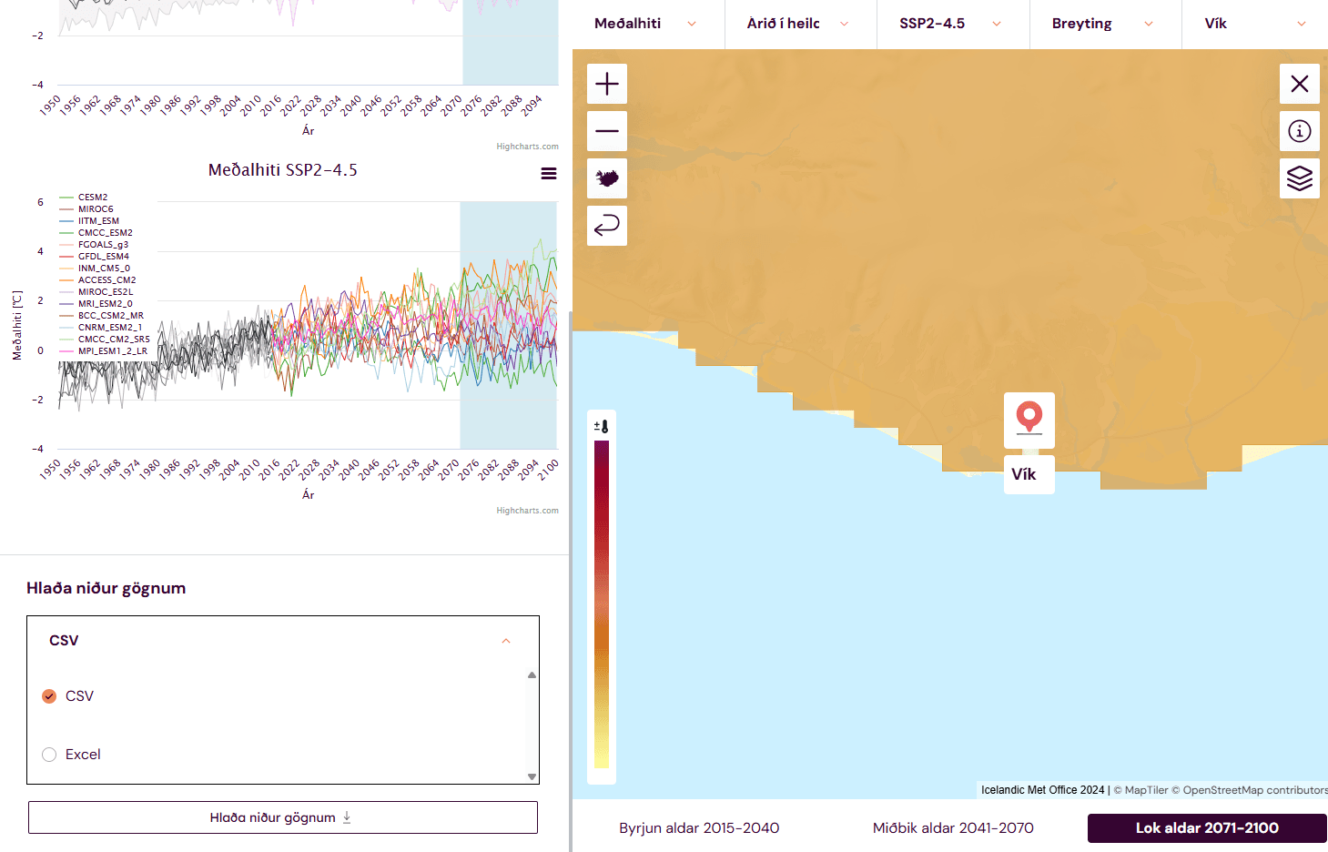Open the Meðalhiti variable dropdown
The height and width of the screenshot is (852, 1328).
[x=646, y=24]
